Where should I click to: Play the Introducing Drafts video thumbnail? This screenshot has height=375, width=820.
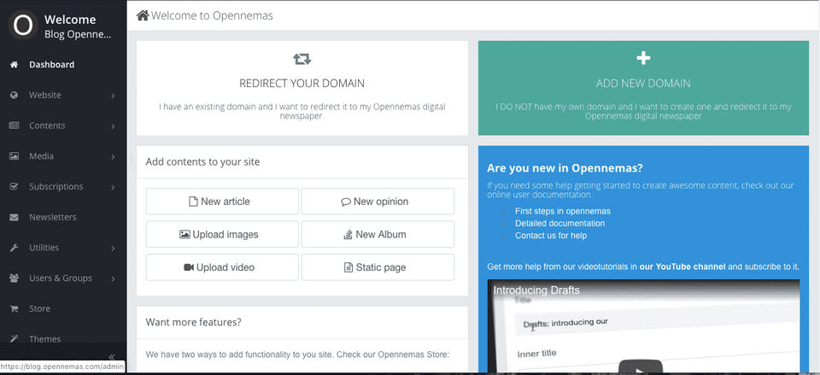pos(640,369)
